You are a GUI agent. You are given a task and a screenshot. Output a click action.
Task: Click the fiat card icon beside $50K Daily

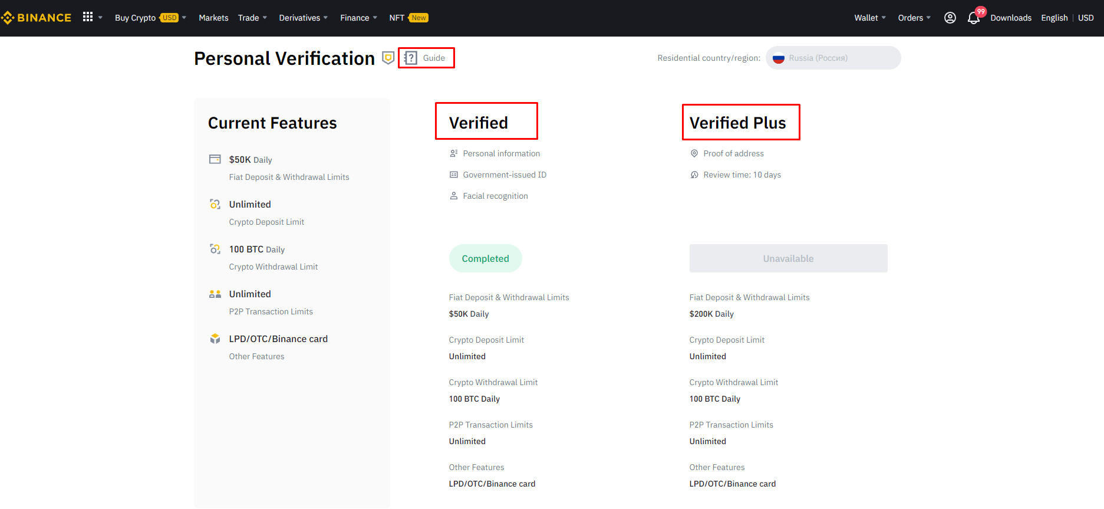click(x=215, y=159)
